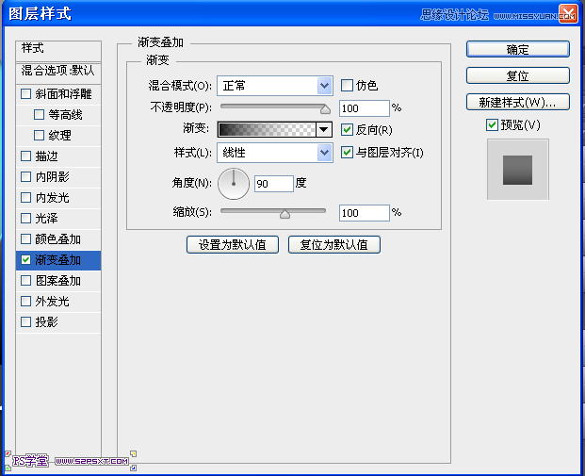Enable the 等高线 checkbox

pyautogui.click(x=39, y=114)
